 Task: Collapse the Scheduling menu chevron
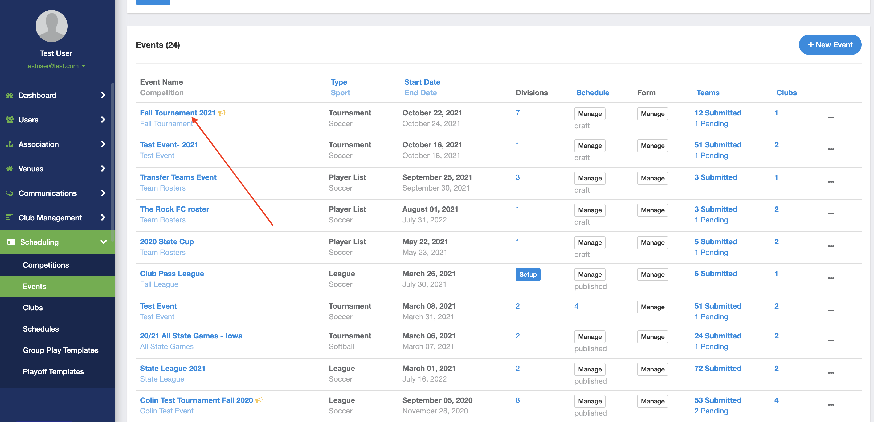click(104, 242)
